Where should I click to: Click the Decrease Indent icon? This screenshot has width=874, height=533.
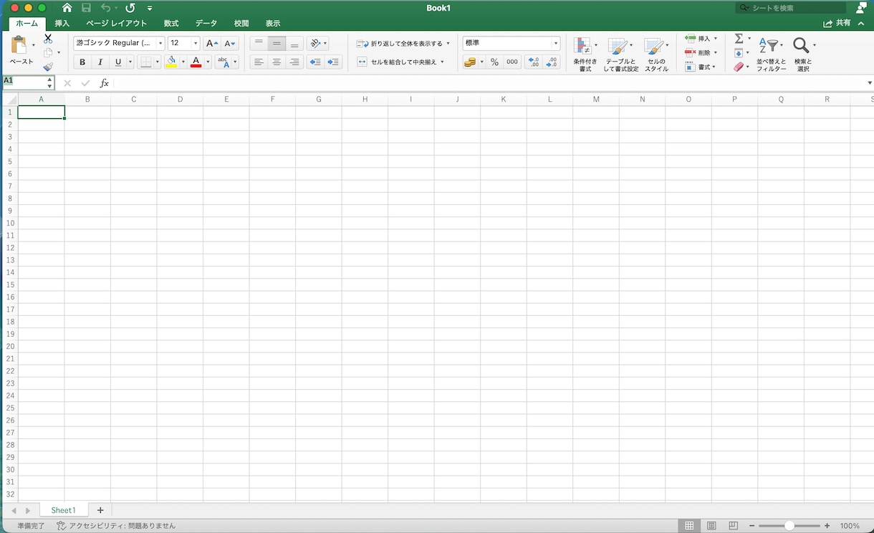coord(315,62)
